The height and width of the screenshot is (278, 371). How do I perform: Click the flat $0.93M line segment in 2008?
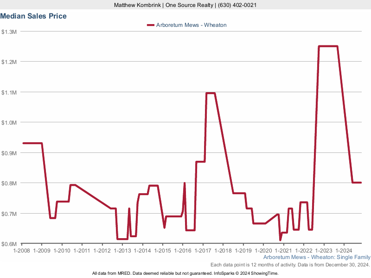[x=32, y=143]
